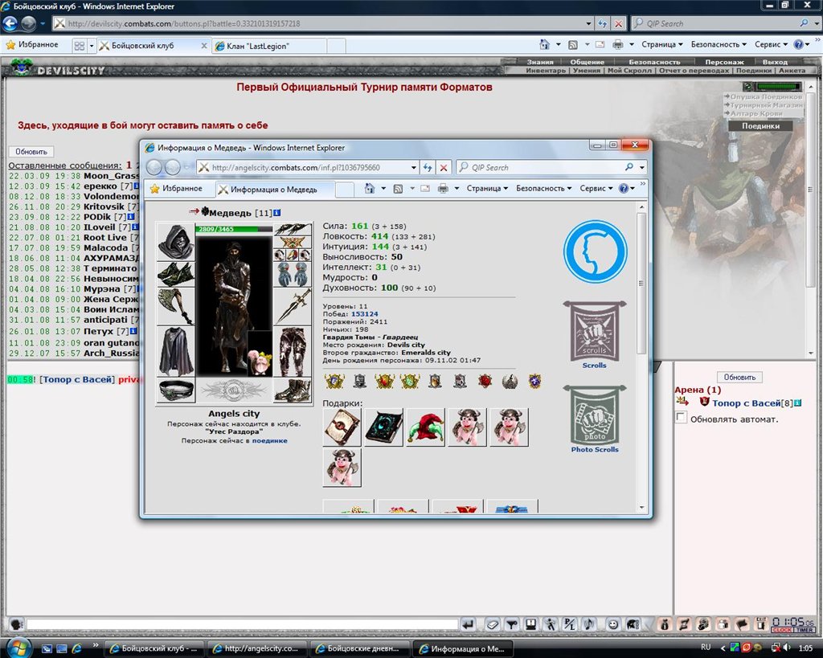The width and height of the screenshot is (823, 658).
Task: Click the EXIT door icon in bottom toolbar
Action: [x=761, y=623]
